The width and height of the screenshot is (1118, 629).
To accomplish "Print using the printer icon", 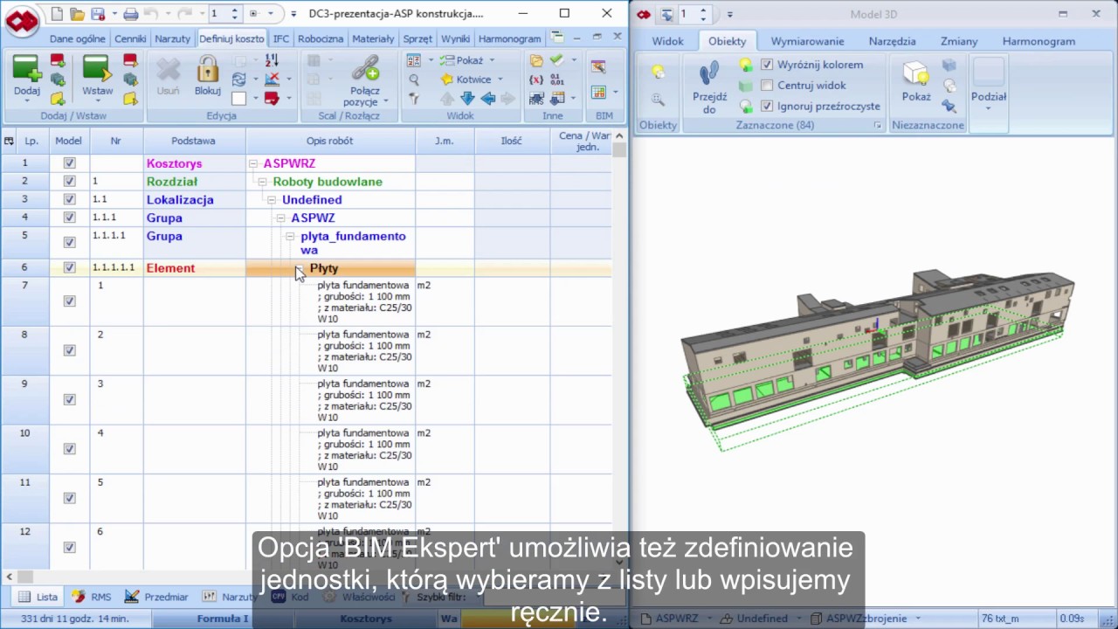I will [x=131, y=14].
